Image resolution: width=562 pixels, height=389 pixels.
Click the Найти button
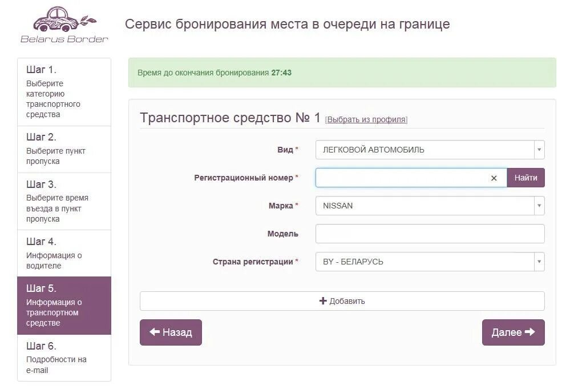point(525,178)
